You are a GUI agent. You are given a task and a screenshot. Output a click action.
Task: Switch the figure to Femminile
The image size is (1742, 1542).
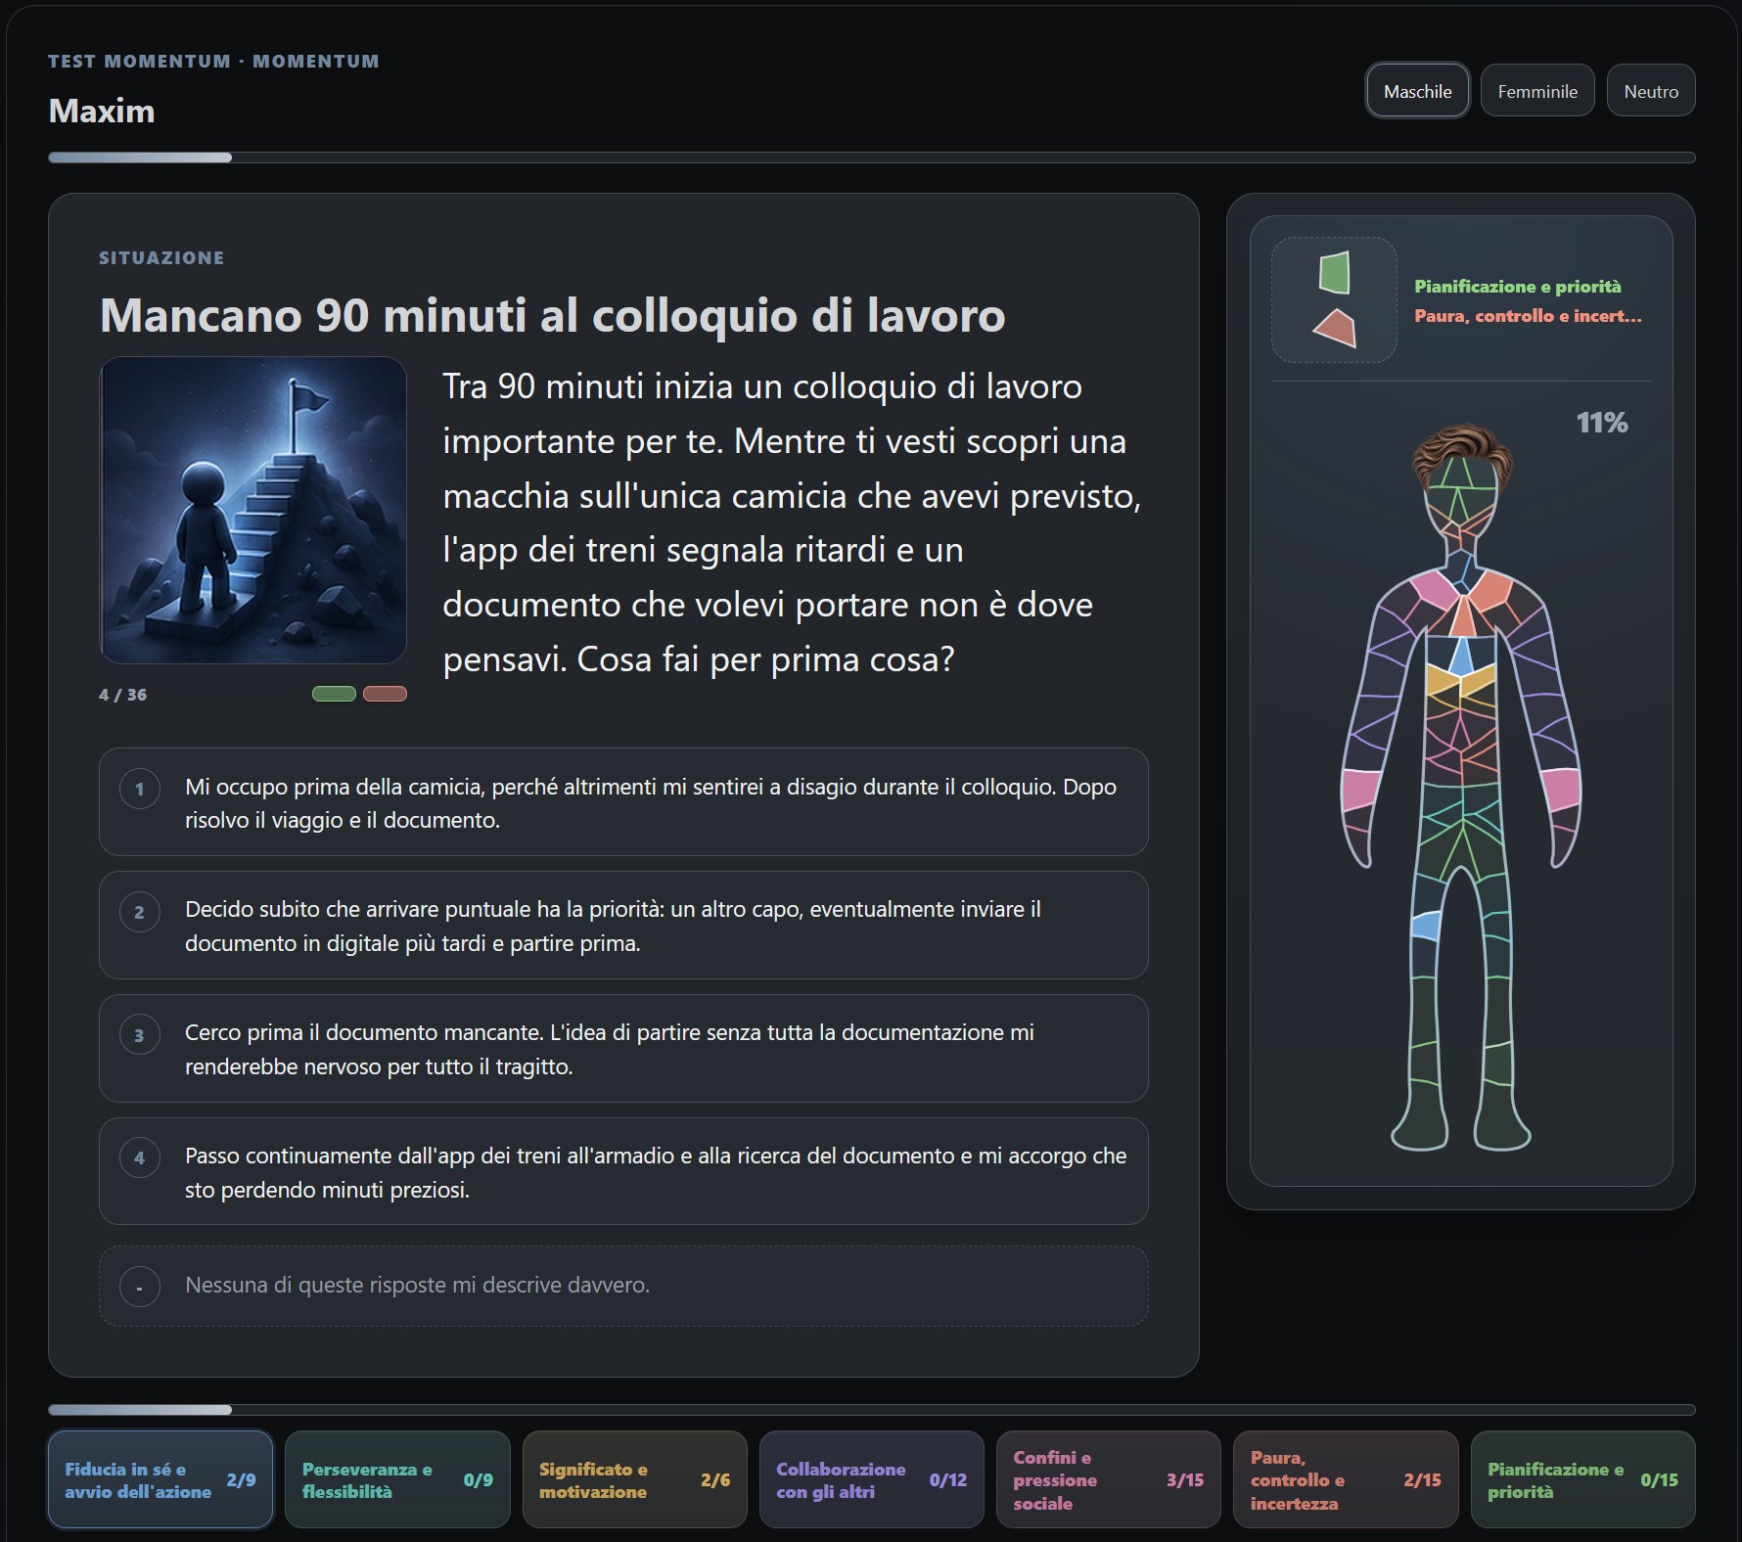[x=1537, y=91]
